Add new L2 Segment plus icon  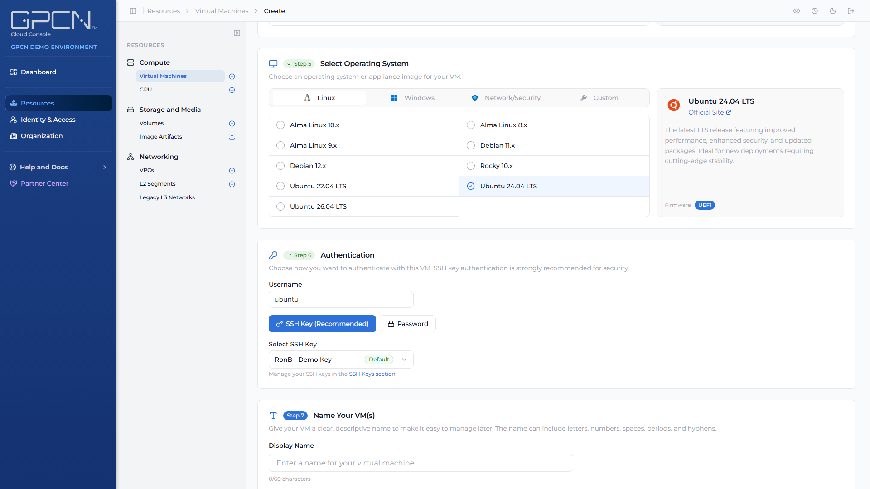(232, 184)
